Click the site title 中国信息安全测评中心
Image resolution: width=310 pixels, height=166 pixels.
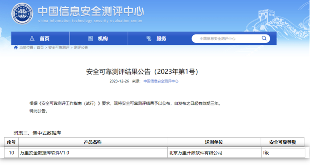[91, 11]
